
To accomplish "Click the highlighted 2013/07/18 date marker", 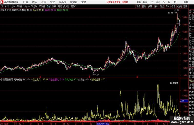I will click(x=103, y=124).
